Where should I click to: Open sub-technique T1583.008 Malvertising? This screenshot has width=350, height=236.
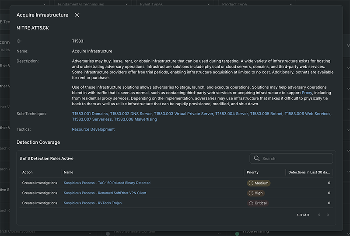[x=136, y=119]
